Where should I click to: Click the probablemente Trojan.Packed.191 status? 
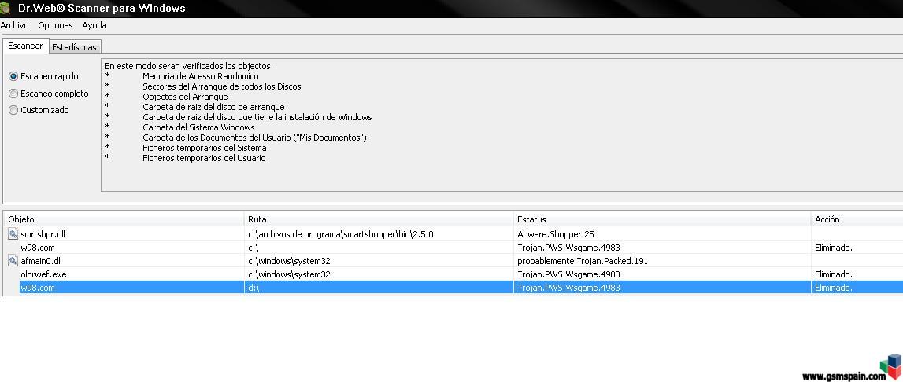pyautogui.click(x=583, y=261)
